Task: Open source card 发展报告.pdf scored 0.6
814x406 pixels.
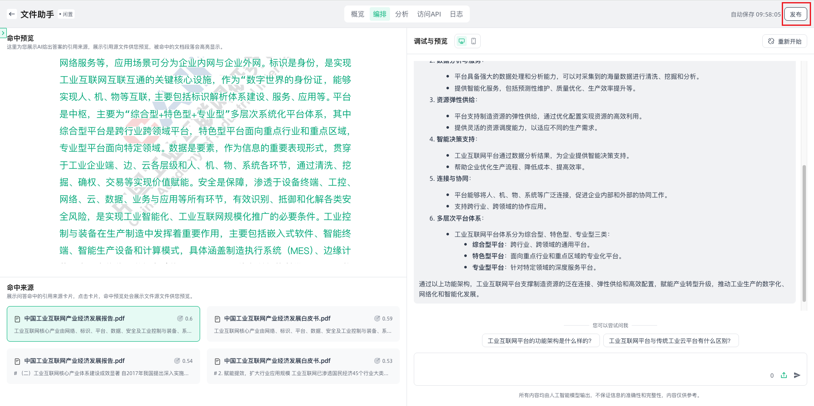Action: point(103,324)
